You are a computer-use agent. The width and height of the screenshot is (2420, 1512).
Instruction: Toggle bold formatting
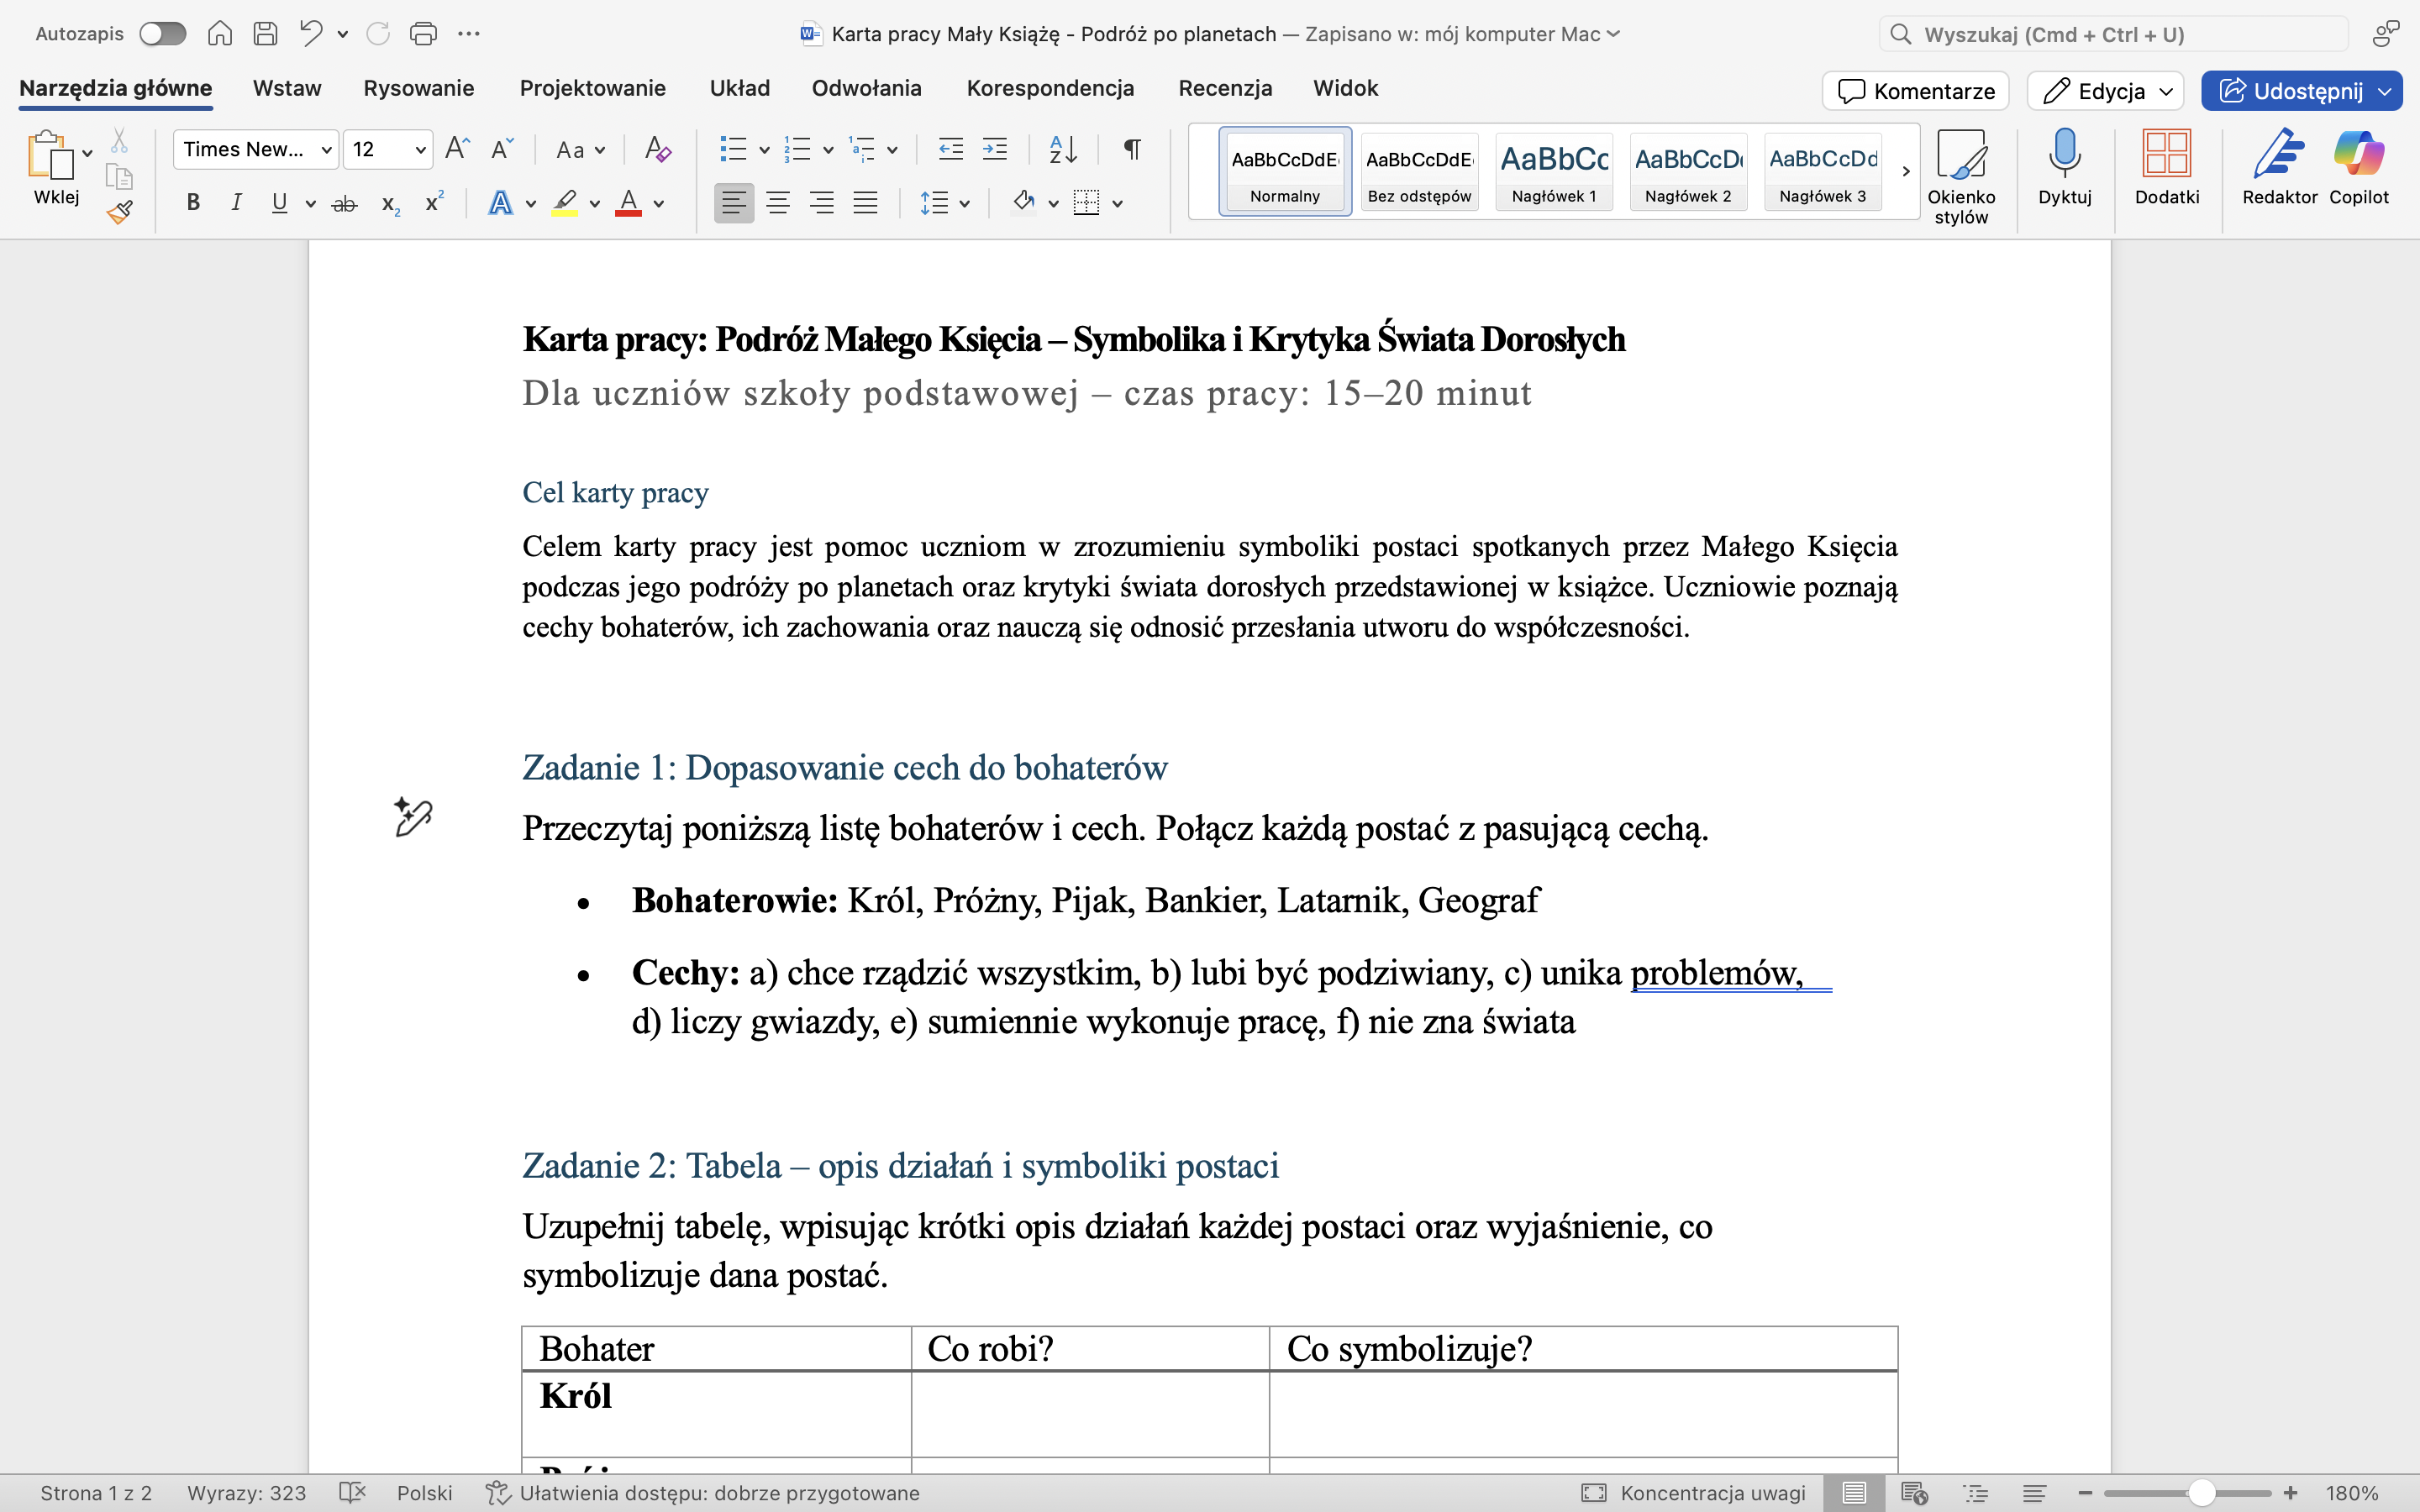193,204
